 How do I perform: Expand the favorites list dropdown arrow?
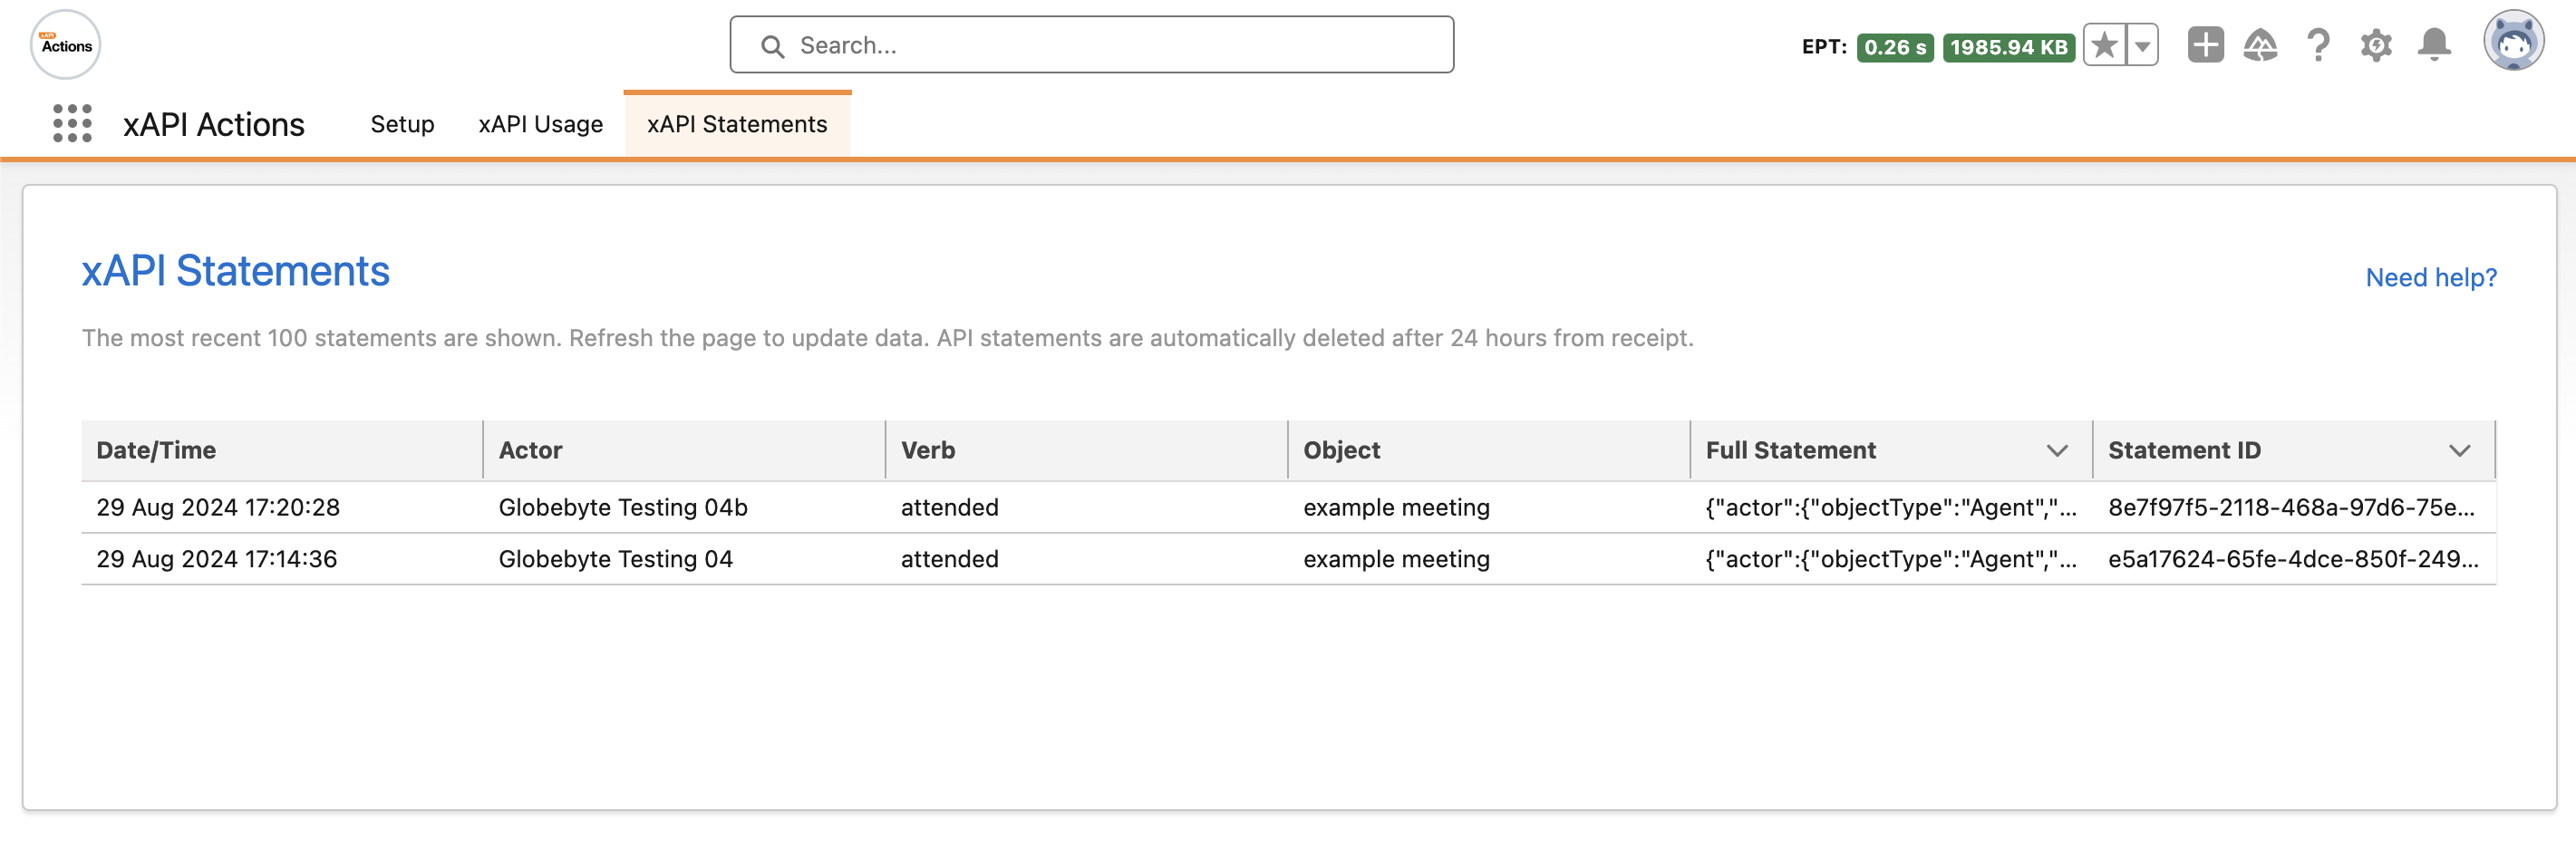click(2142, 46)
